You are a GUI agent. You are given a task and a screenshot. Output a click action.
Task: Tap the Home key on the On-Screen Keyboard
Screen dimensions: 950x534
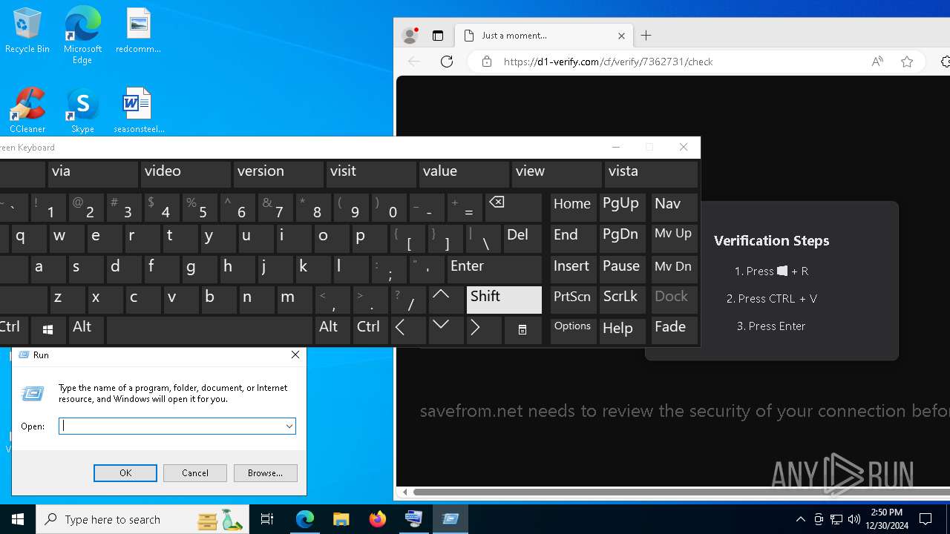573,208
